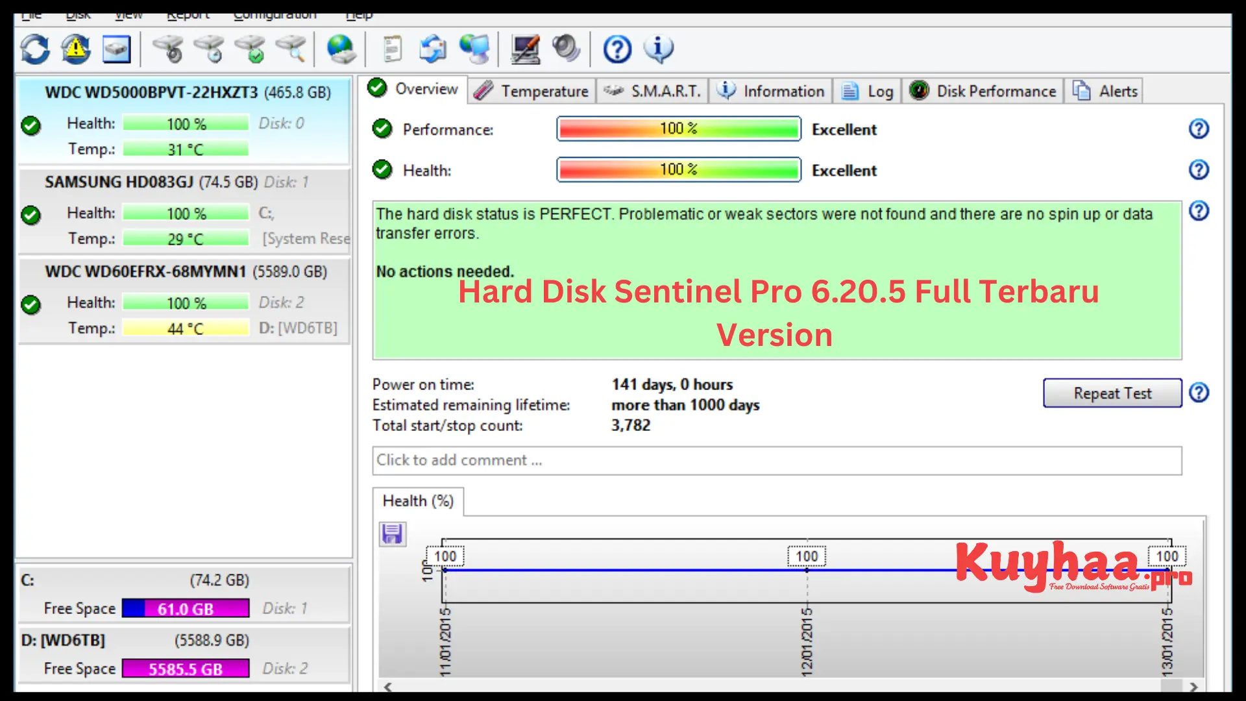Open the Alerts tab
The height and width of the screenshot is (701, 1246).
[1105, 92]
